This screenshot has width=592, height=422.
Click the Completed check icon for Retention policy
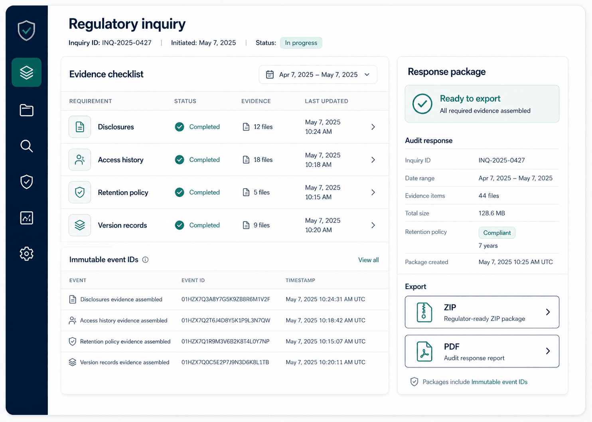pyautogui.click(x=180, y=192)
